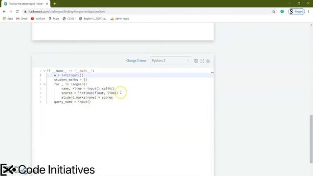Open the green Grammarly extension icon
Screen dimensions: 313x176
282,12
